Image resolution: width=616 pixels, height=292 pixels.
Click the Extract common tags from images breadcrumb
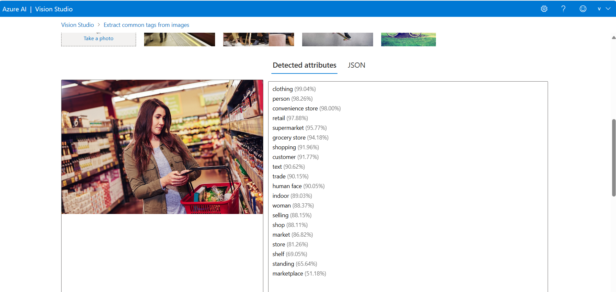point(146,25)
